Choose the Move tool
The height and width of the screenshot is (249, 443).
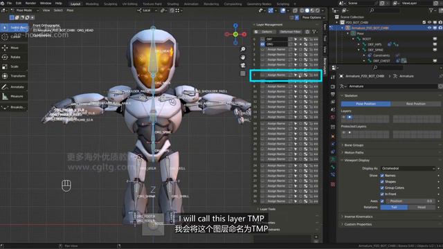click(14, 48)
